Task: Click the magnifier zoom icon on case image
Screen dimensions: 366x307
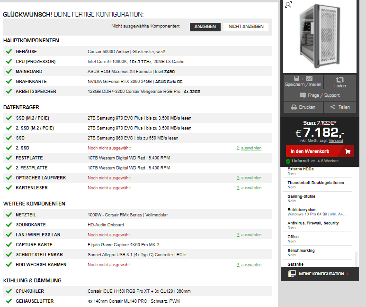Action: click(288, 5)
